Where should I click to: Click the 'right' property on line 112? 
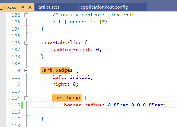59,84
